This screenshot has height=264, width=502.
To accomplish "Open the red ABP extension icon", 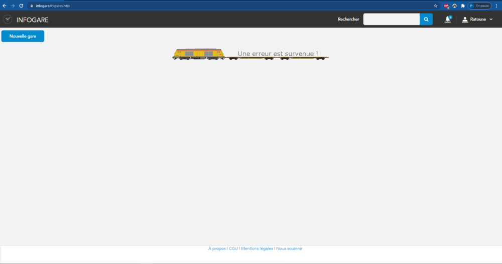I will coord(446,6).
